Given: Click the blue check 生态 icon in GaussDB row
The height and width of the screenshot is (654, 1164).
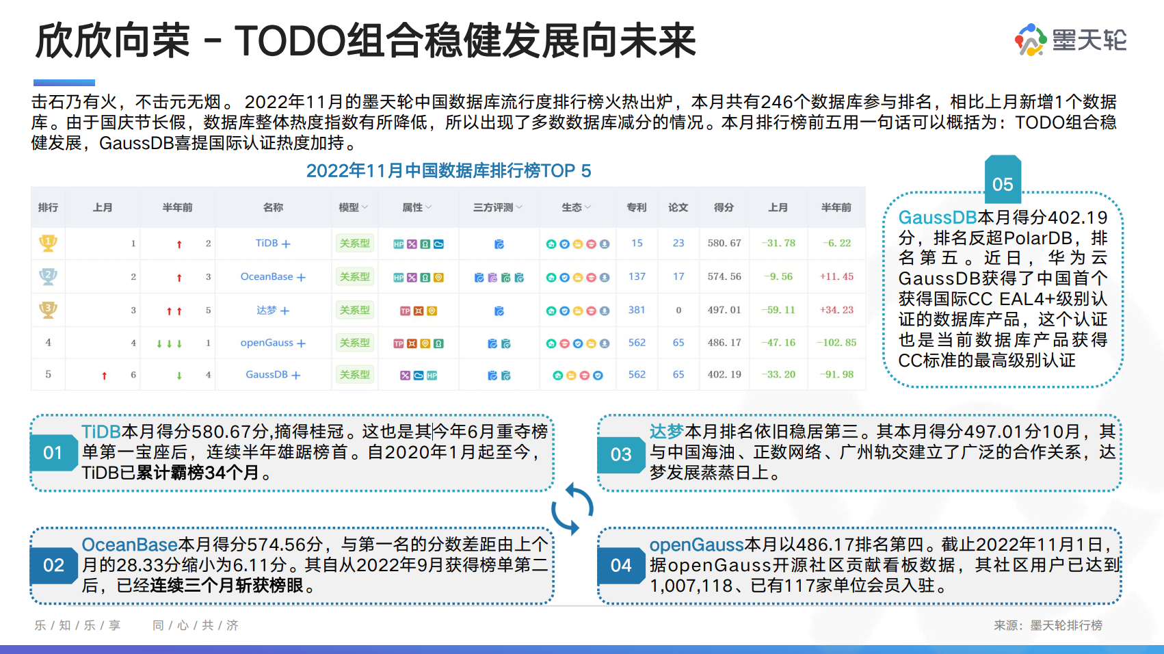Looking at the screenshot, I should 598,376.
